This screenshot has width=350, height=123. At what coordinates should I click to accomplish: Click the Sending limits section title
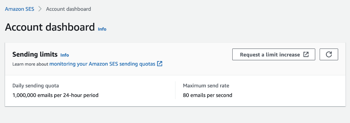tap(35, 54)
